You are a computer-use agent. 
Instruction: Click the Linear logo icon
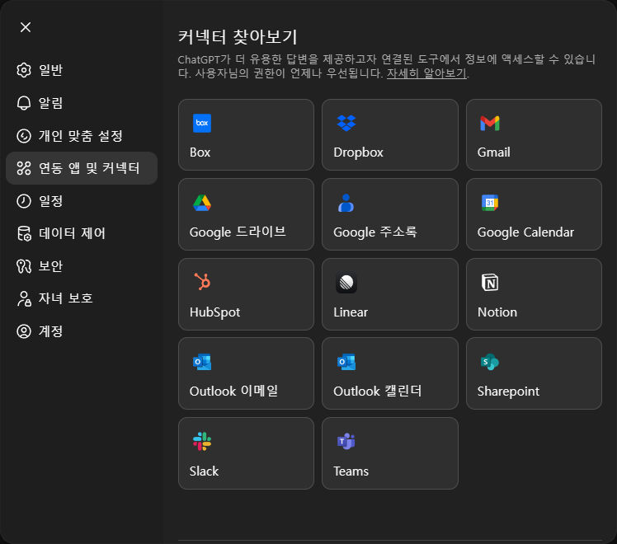pos(346,283)
